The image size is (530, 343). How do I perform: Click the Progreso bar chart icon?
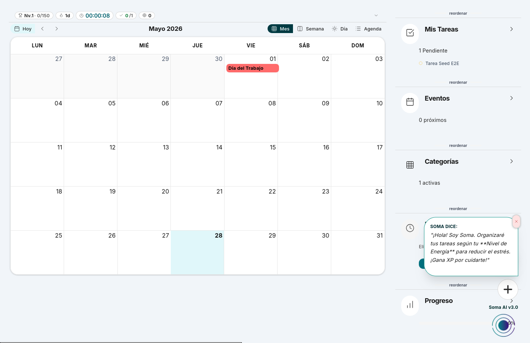coord(410,305)
